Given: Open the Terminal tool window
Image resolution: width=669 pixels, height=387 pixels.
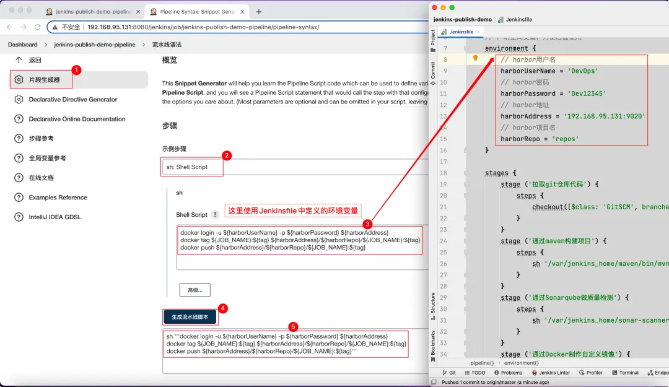Looking at the screenshot, I should pos(626,373).
